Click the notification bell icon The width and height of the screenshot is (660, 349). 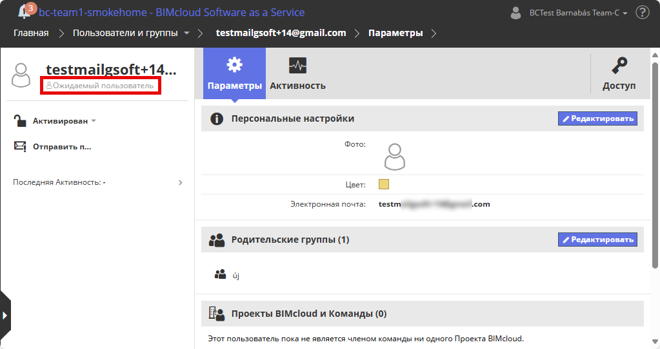pos(25,12)
